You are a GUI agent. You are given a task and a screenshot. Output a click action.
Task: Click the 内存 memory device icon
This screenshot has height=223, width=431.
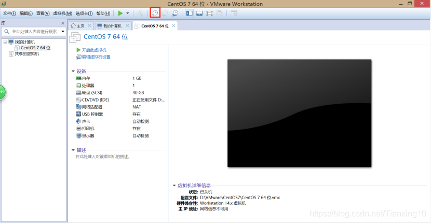click(x=78, y=78)
